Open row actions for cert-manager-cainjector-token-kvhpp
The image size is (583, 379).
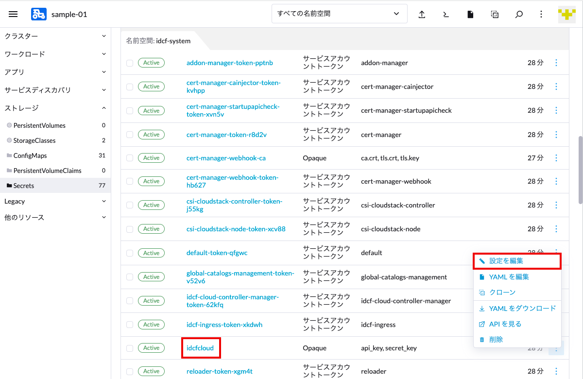(x=556, y=86)
